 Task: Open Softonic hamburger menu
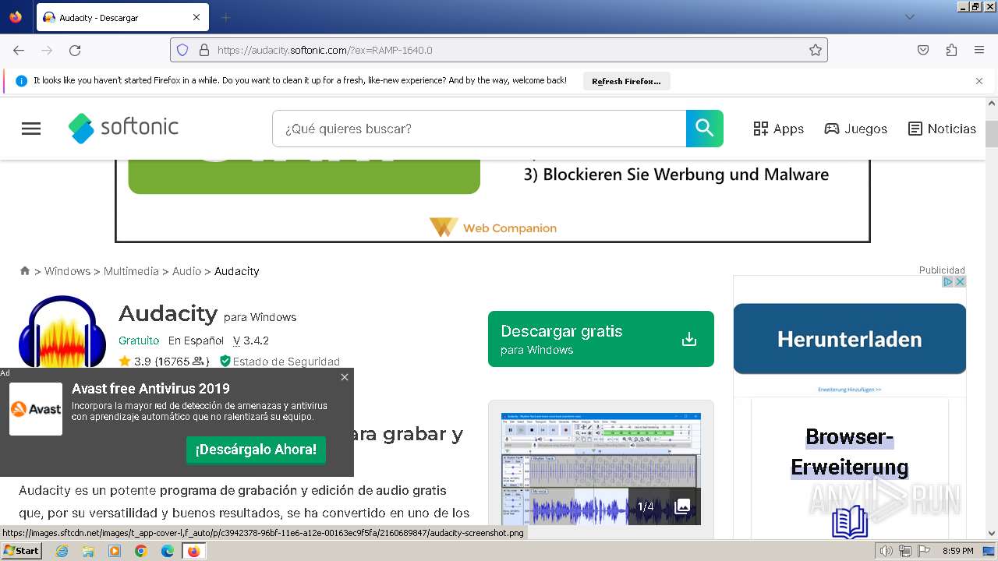[31, 129]
